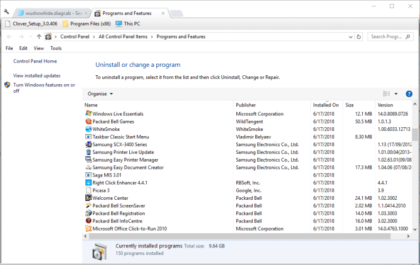Click the Samsung SCX-3400 Series icon

pyautogui.click(x=88, y=144)
